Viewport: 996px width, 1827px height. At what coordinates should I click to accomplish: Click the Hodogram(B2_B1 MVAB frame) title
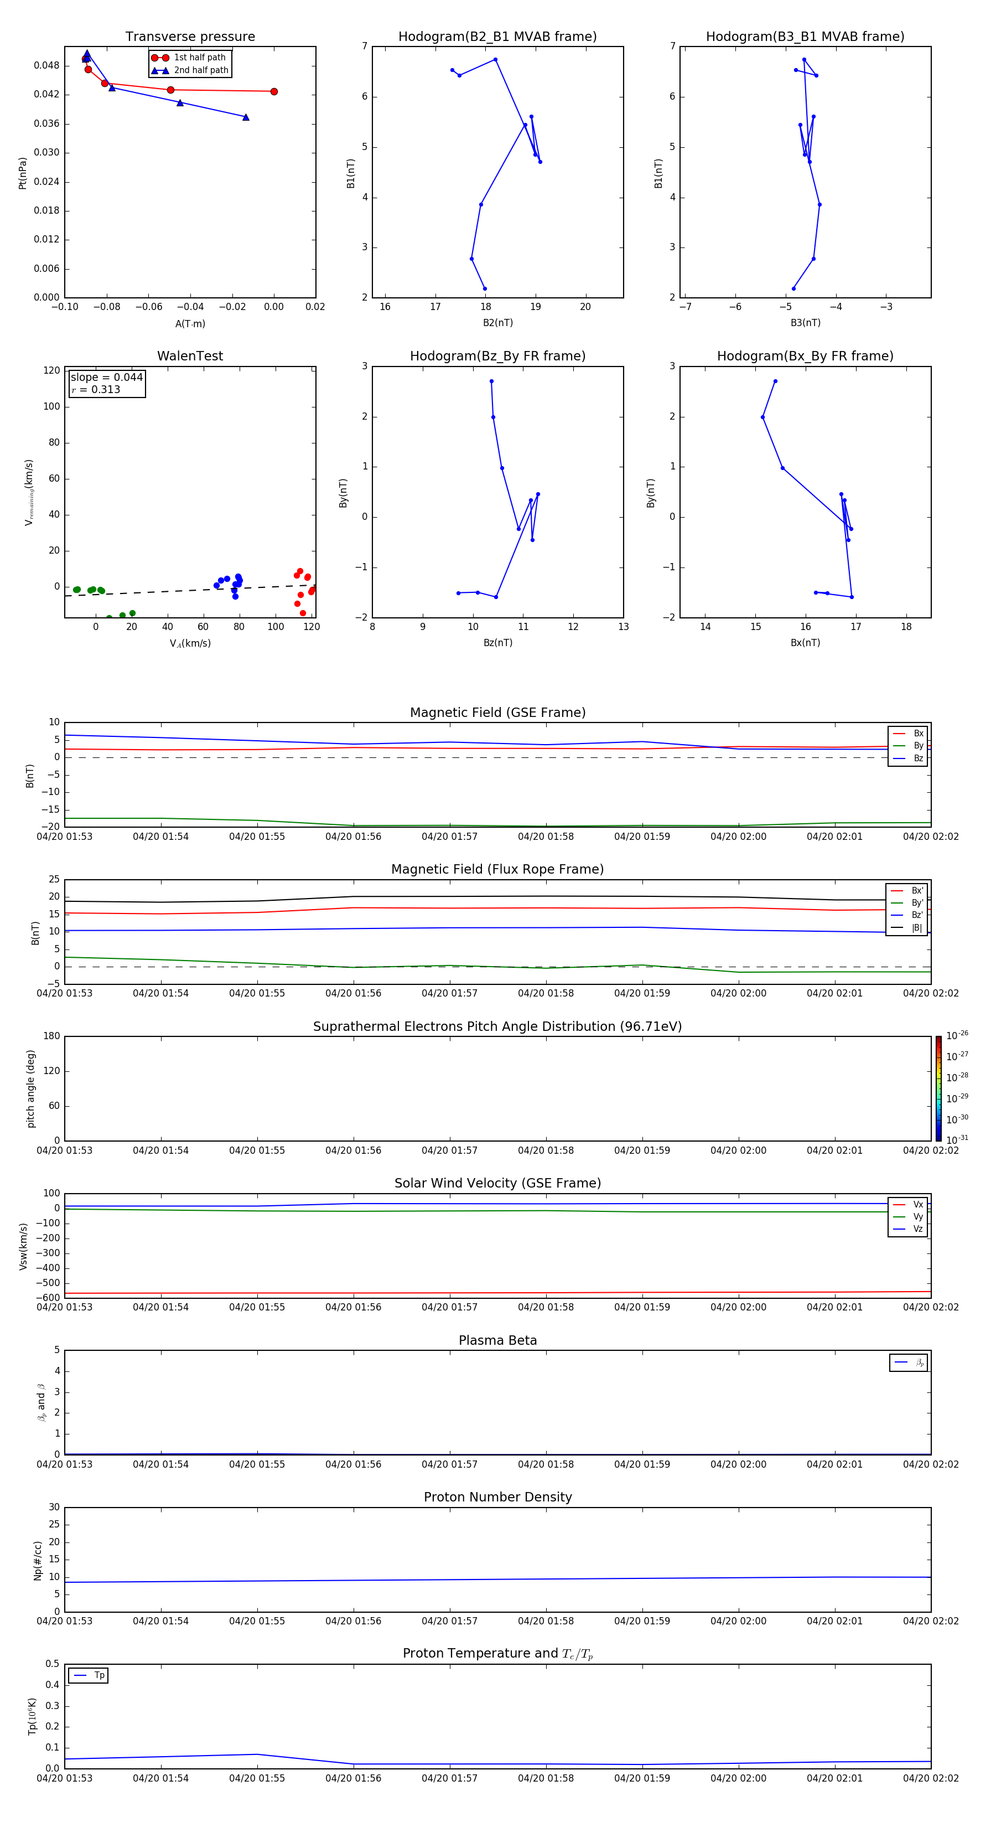tap(497, 37)
